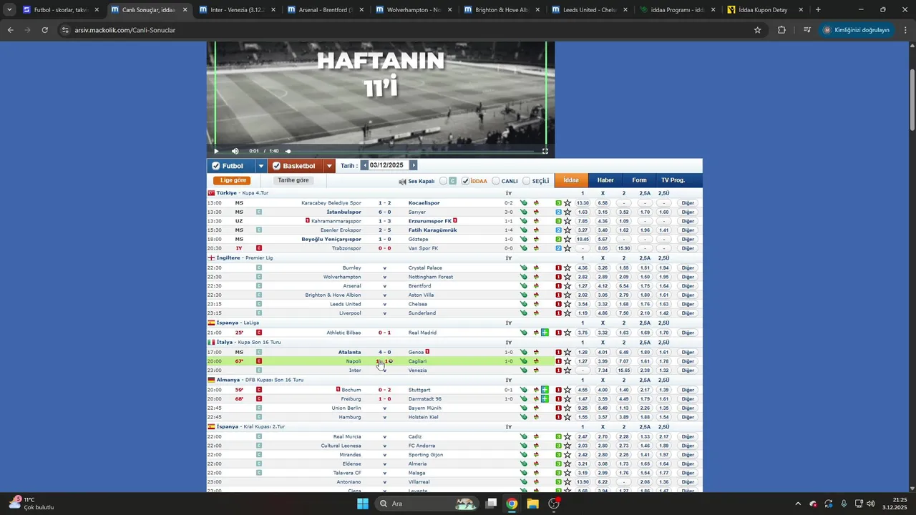Click green statistics icon in Hamburg row
The image size is (916, 515).
(524, 417)
